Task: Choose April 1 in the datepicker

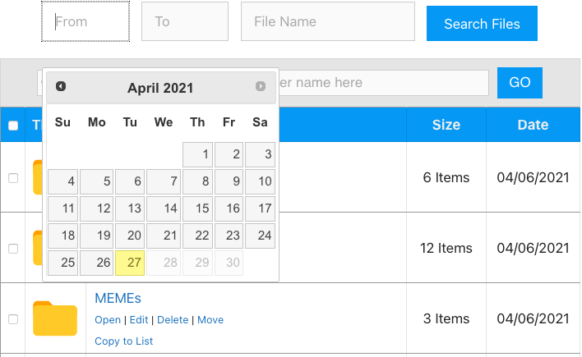Action: tap(197, 154)
